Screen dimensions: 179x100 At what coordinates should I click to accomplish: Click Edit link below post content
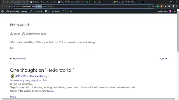(x=12, y=48)
